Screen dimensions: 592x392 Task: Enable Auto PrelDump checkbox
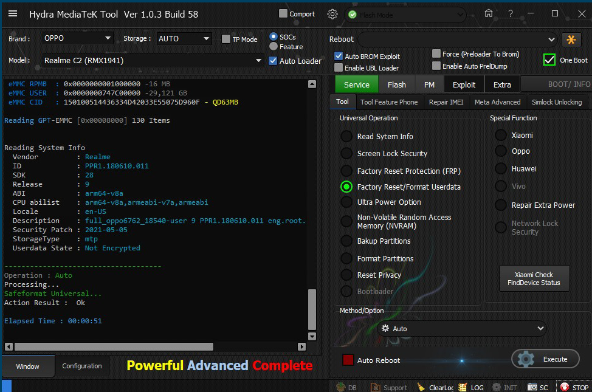tap(436, 66)
